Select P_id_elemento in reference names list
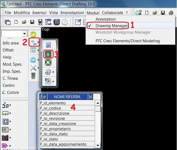Viewport: 177px width, 150px height. tap(67, 103)
